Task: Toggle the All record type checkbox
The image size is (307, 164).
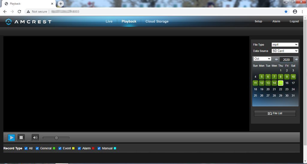Action: (26, 148)
